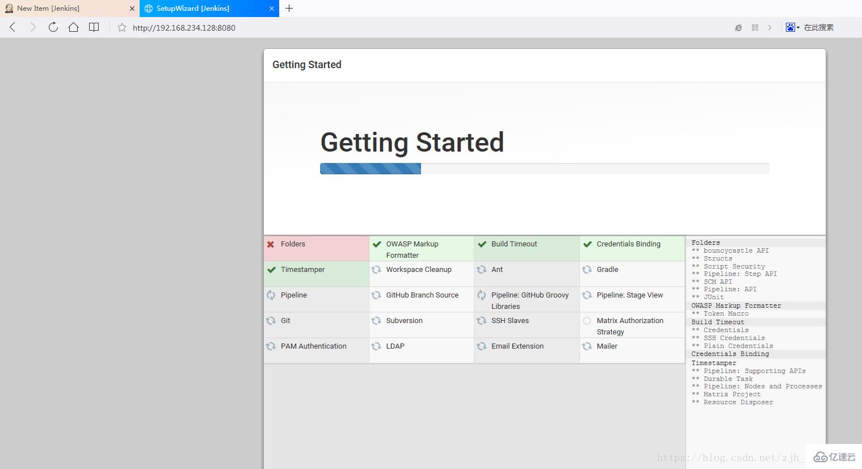
Task: Click the browser forward arrow
Action: (x=33, y=27)
